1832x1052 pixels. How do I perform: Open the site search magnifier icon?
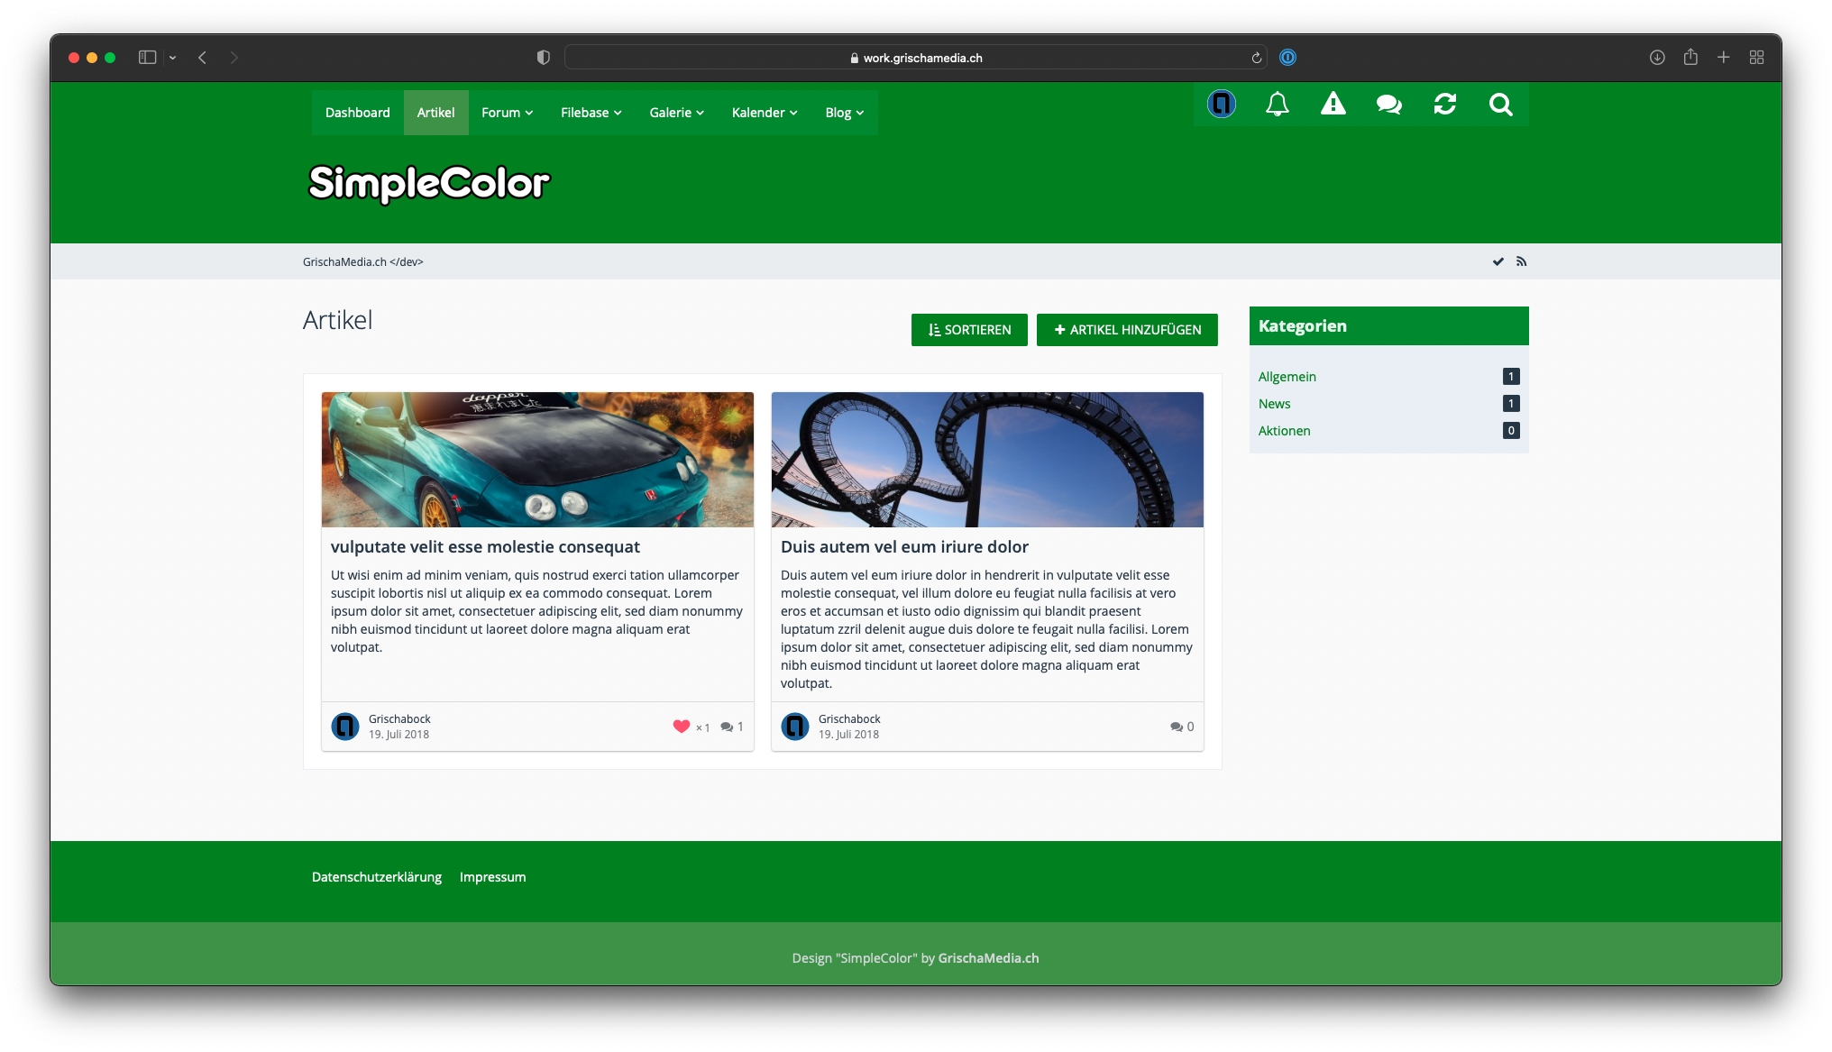pos(1500,105)
